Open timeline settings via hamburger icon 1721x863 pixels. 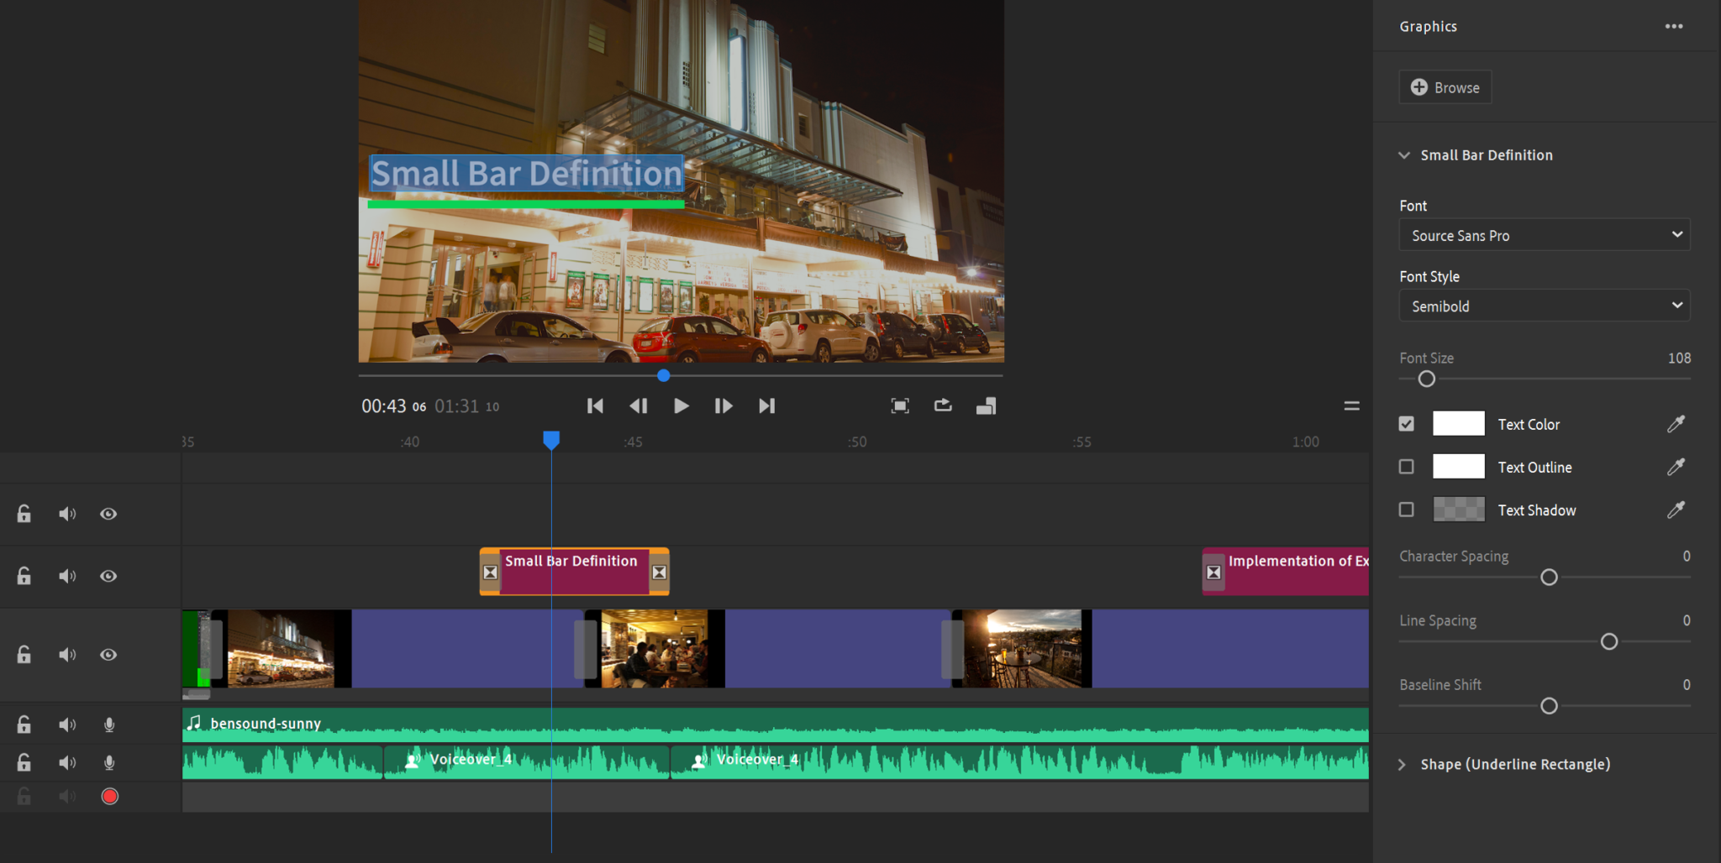click(x=1351, y=405)
